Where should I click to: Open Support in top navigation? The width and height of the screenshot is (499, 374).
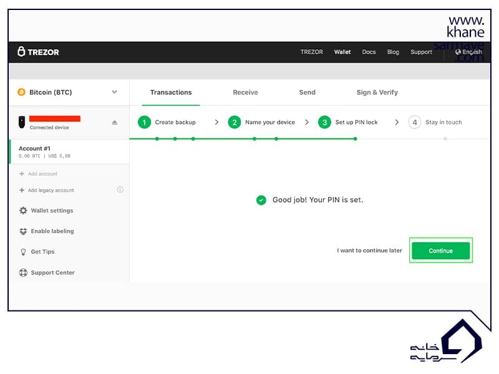[x=422, y=52]
